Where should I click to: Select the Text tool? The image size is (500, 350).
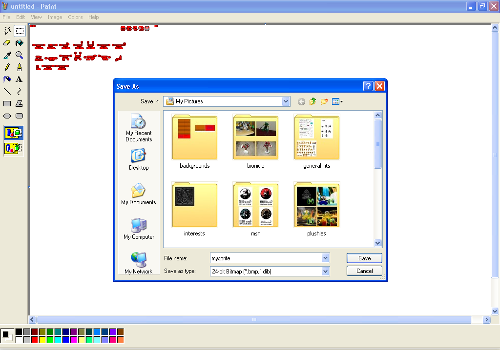pyautogui.click(x=19, y=79)
